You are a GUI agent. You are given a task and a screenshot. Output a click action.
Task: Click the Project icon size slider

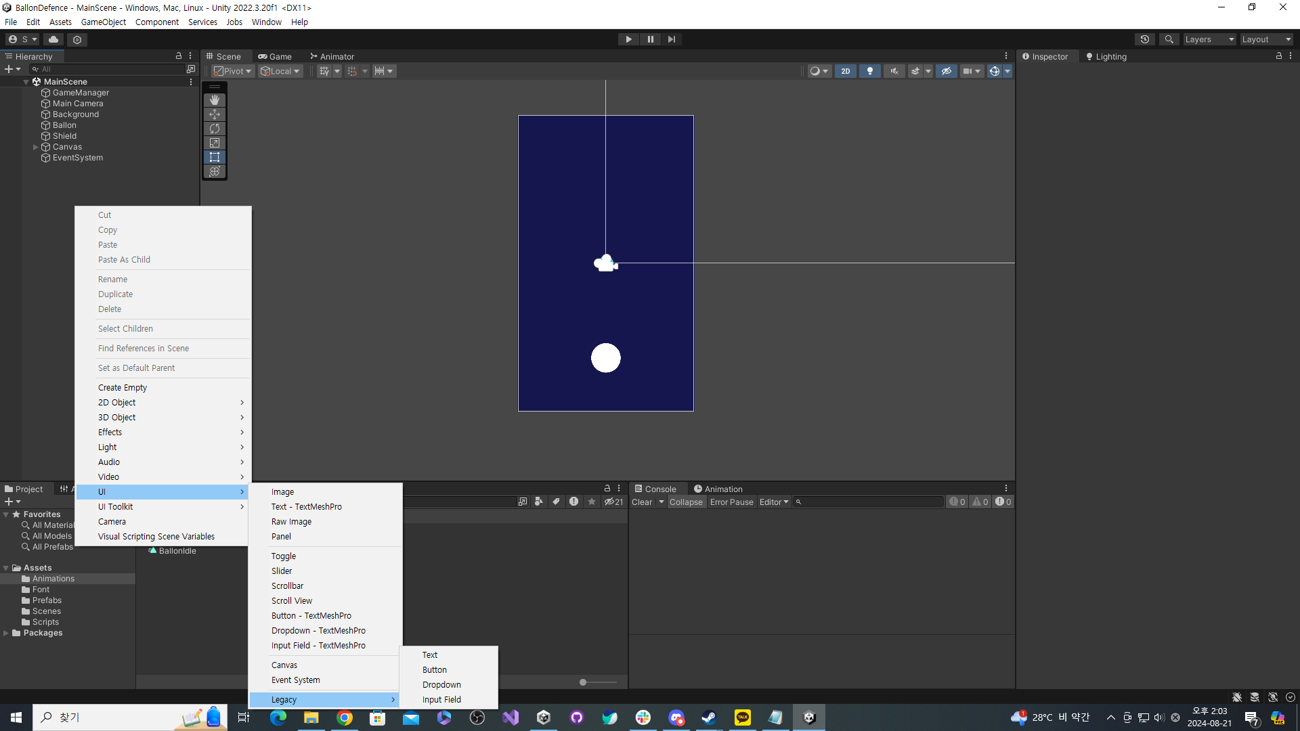tap(583, 682)
